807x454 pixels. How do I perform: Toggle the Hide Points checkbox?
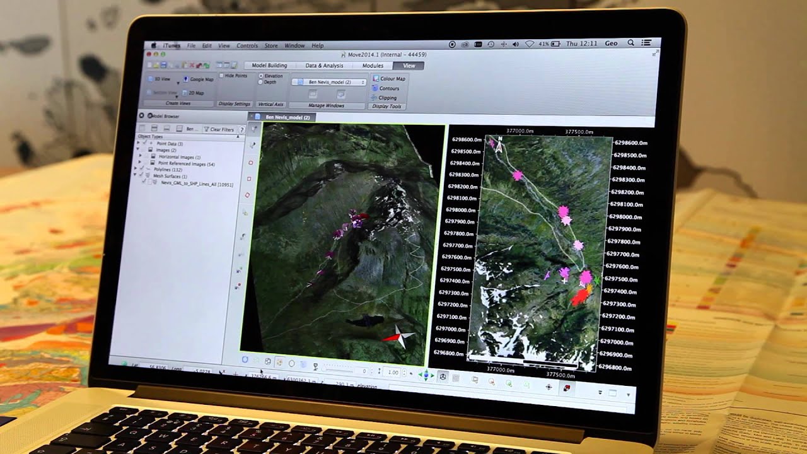(221, 76)
